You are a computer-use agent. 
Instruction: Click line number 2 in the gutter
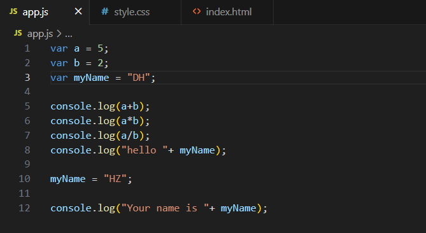tap(27, 63)
